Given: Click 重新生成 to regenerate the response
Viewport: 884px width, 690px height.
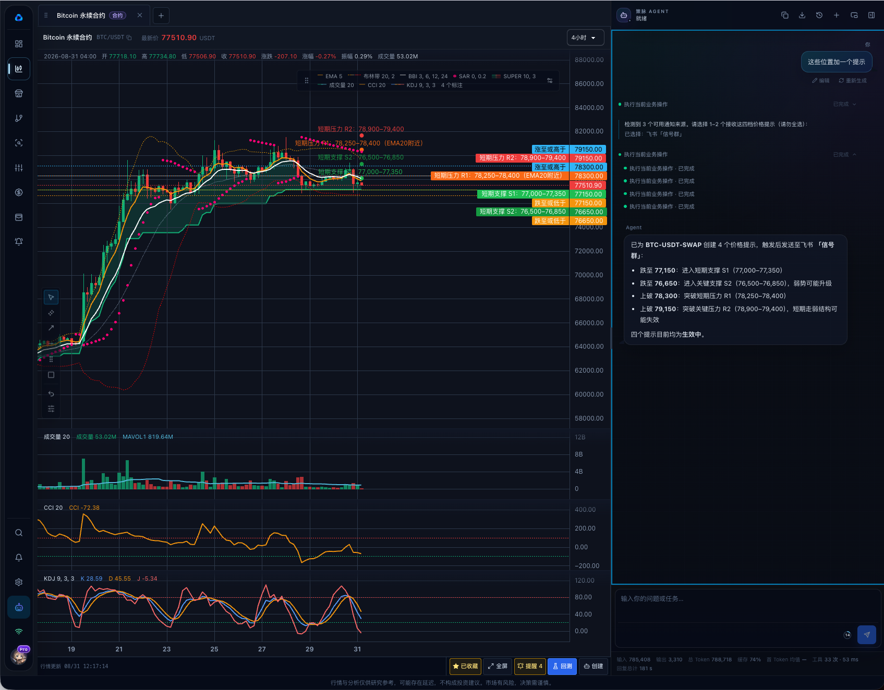Looking at the screenshot, I should pyautogui.click(x=853, y=80).
